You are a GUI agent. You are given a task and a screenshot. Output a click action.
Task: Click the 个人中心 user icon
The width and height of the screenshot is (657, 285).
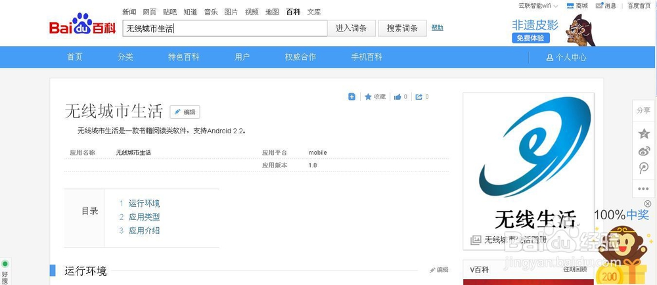coord(550,57)
